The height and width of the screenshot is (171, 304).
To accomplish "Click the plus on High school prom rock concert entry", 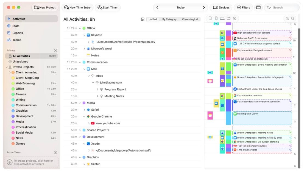I will (290, 33).
